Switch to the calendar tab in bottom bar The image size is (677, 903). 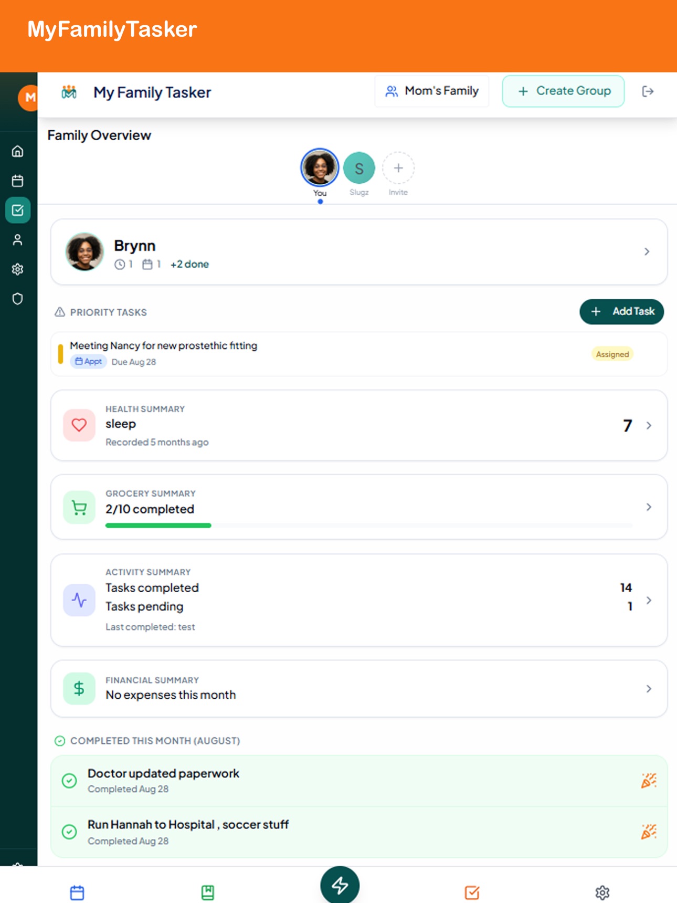click(77, 892)
